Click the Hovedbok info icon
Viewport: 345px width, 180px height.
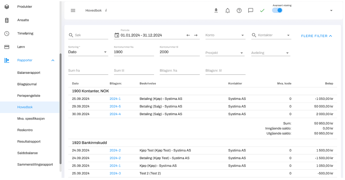(106, 10)
